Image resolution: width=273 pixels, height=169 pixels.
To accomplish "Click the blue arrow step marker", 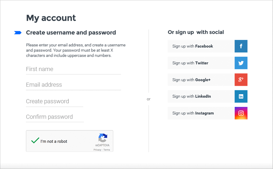I will pos(18,33).
